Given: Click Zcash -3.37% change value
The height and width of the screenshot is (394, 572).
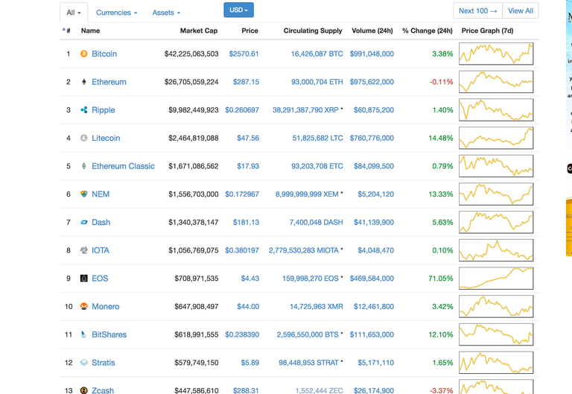Looking at the screenshot, I should point(442,390).
